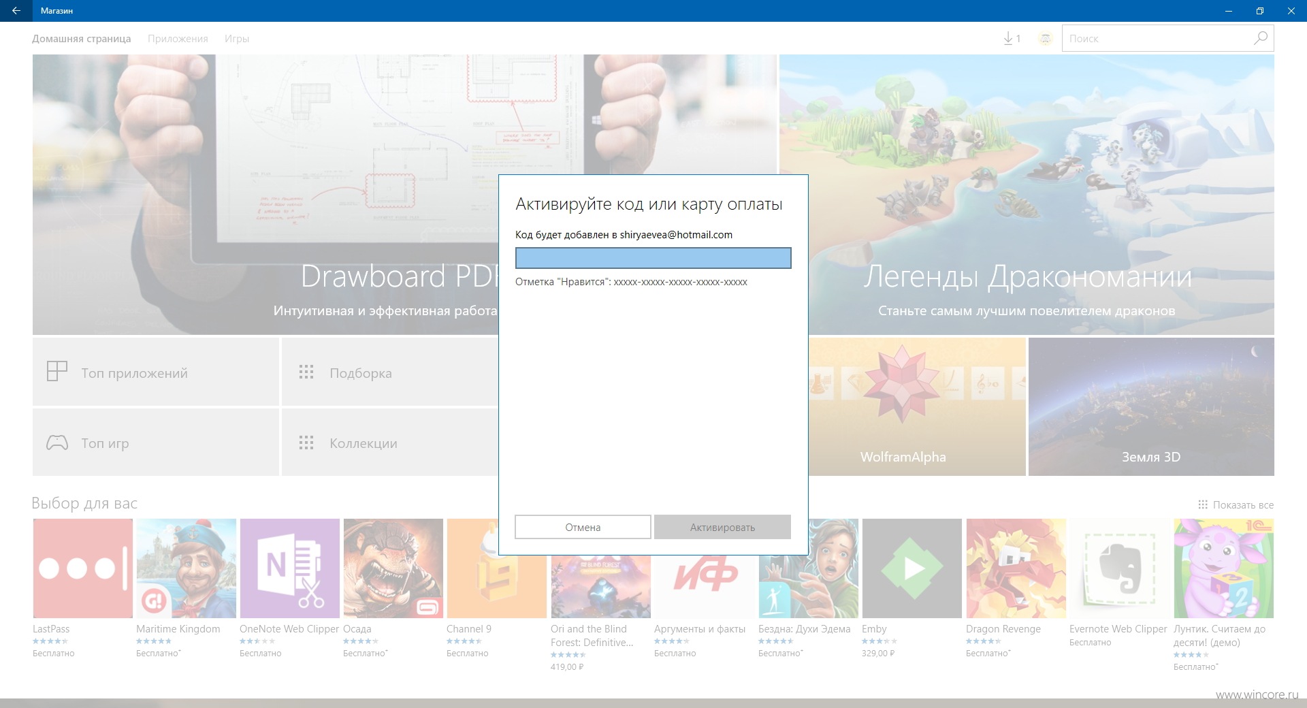Viewport: 1307px width, 708px height.
Task: Click Выбор для вас heading
Action: click(84, 503)
